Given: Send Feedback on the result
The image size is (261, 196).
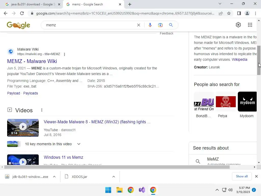Looking at the screenshot, I should pos(167,33).
